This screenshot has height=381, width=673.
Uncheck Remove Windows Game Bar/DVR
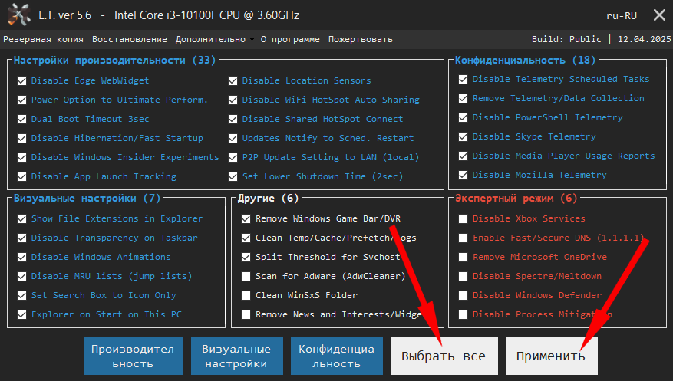(246, 218)
